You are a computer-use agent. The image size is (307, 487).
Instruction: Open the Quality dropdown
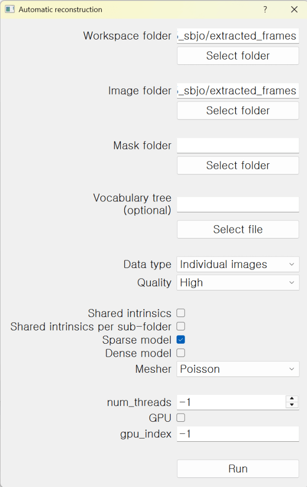(238, 282)
